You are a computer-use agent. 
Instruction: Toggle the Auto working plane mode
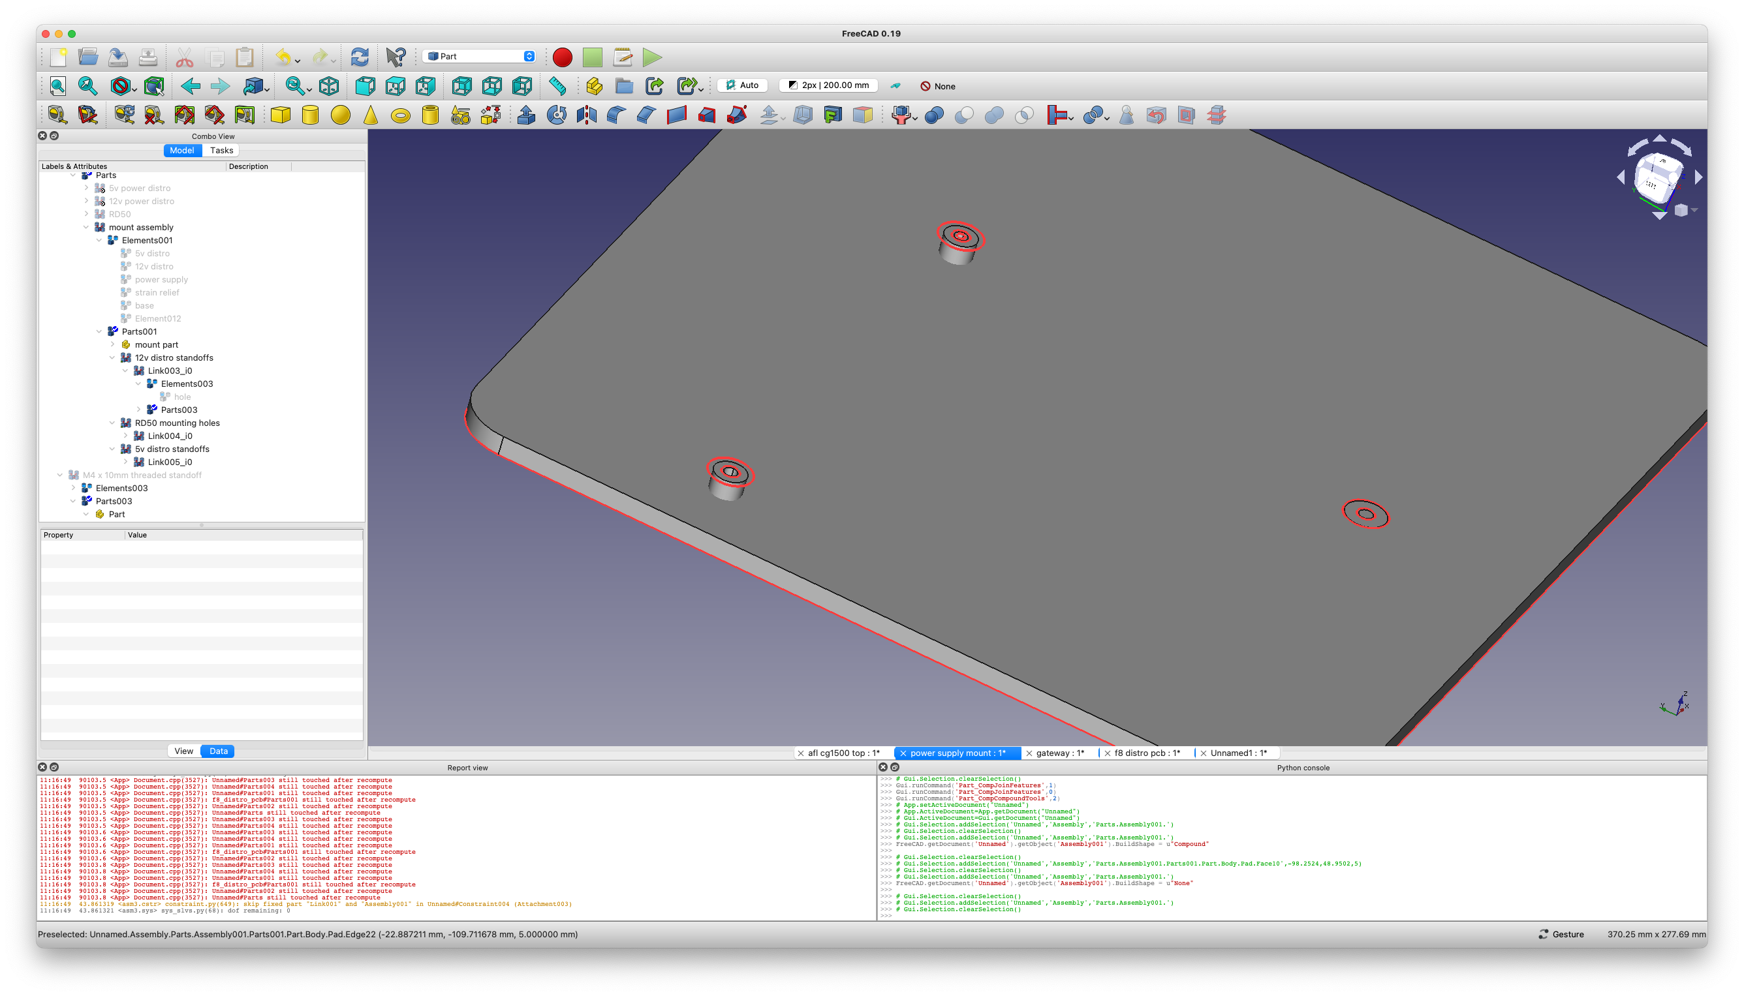point(743,85)
